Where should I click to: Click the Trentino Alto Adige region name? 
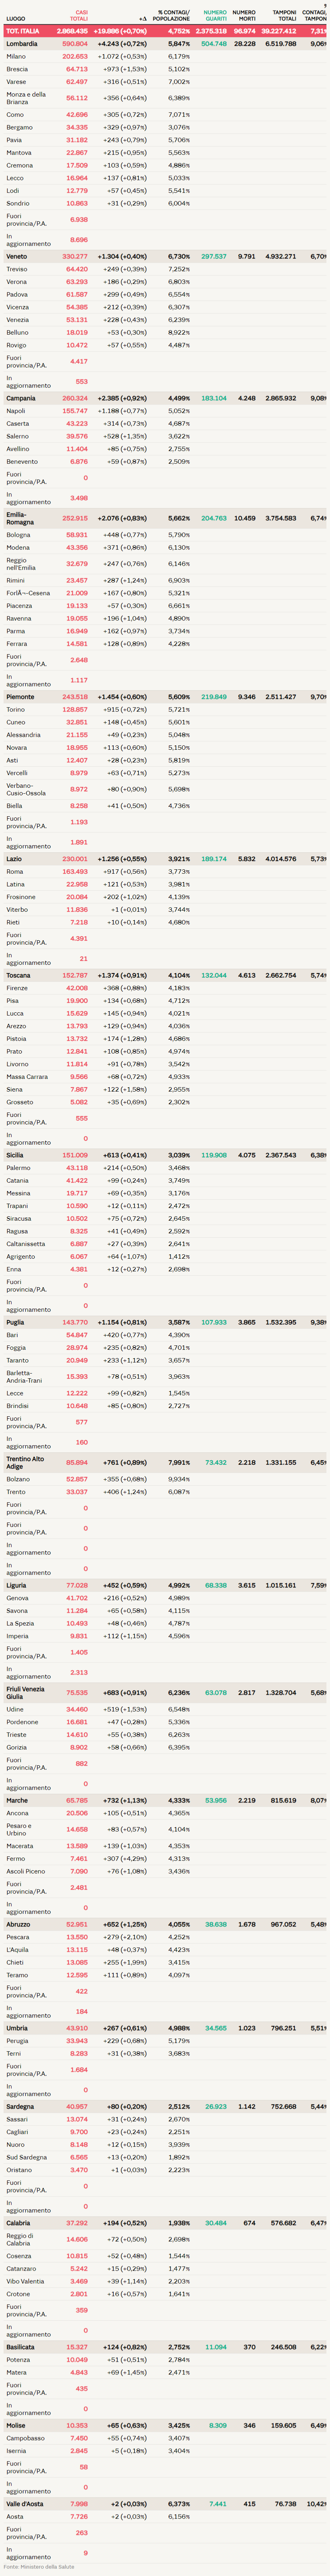25,1463
